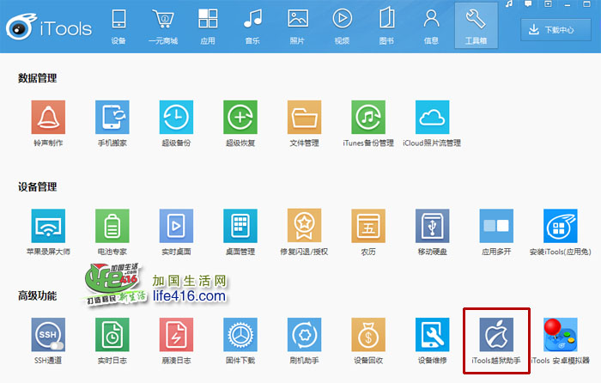Open the iTunes备份管理 tool
The width and height of the screenshot is (601, 383).
pos(368,117)
